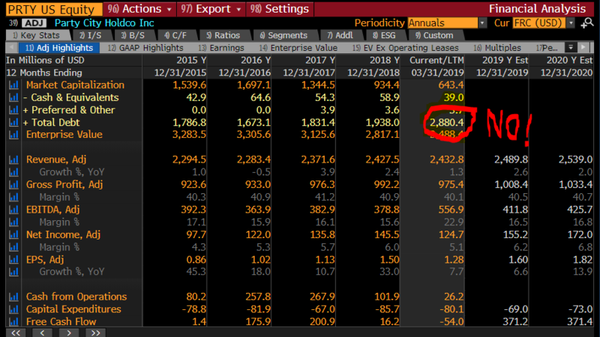Image resolution: width=600 pixels, height=337 pixels.
Task: Jump to last period with >> button
Action: coord(94,333)
